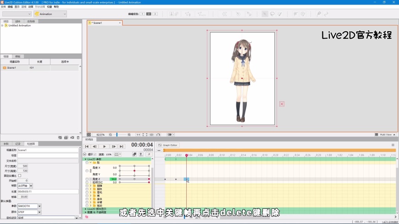Play the animation
Viewport: 399px width, 224px height.
[x=104, y=147]
